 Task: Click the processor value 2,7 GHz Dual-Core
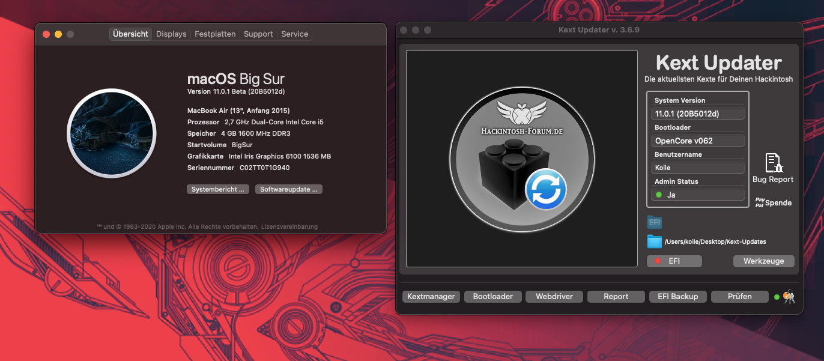pyautogui.click(x=274, y=122)
